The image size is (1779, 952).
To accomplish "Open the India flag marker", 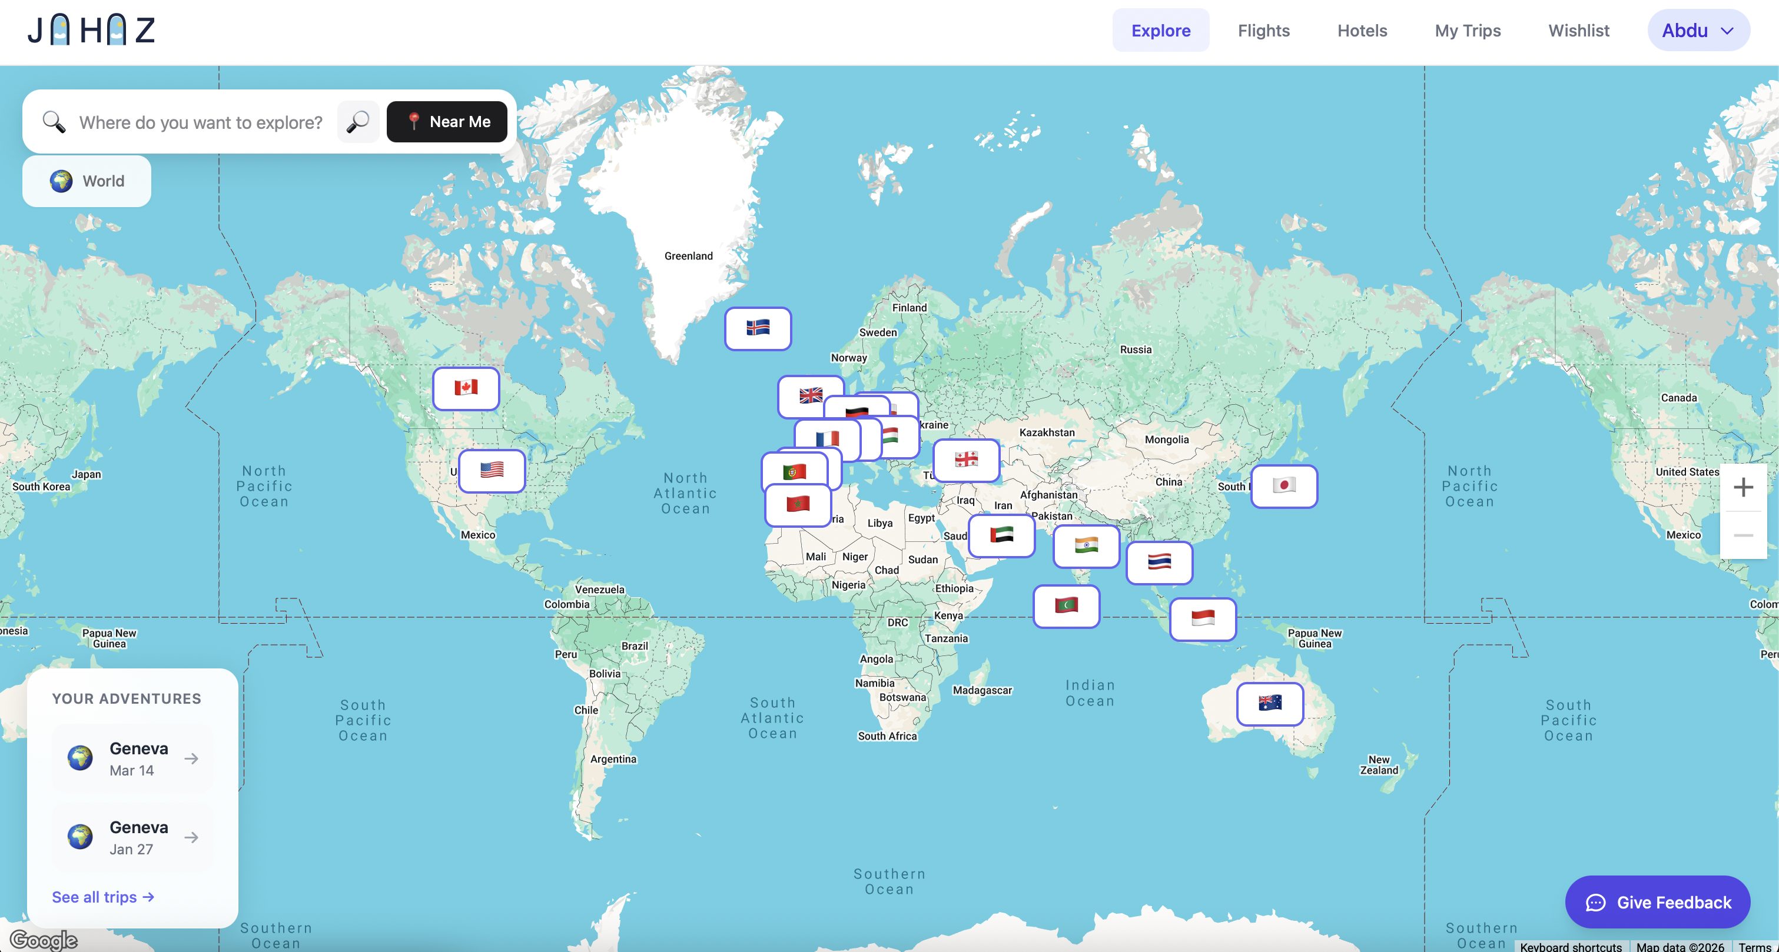I will (x=1086, y=546).
